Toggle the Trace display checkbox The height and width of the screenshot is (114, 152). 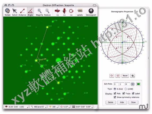[x=124, y=93]
